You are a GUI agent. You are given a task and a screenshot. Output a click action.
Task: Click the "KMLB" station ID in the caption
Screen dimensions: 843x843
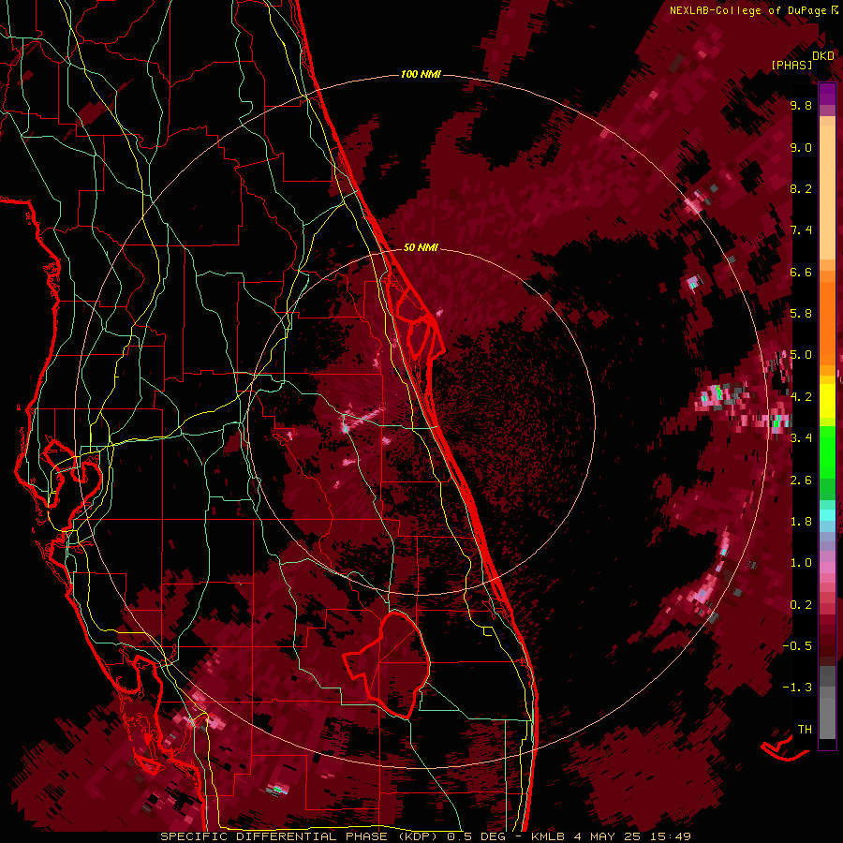coord(547,836)
